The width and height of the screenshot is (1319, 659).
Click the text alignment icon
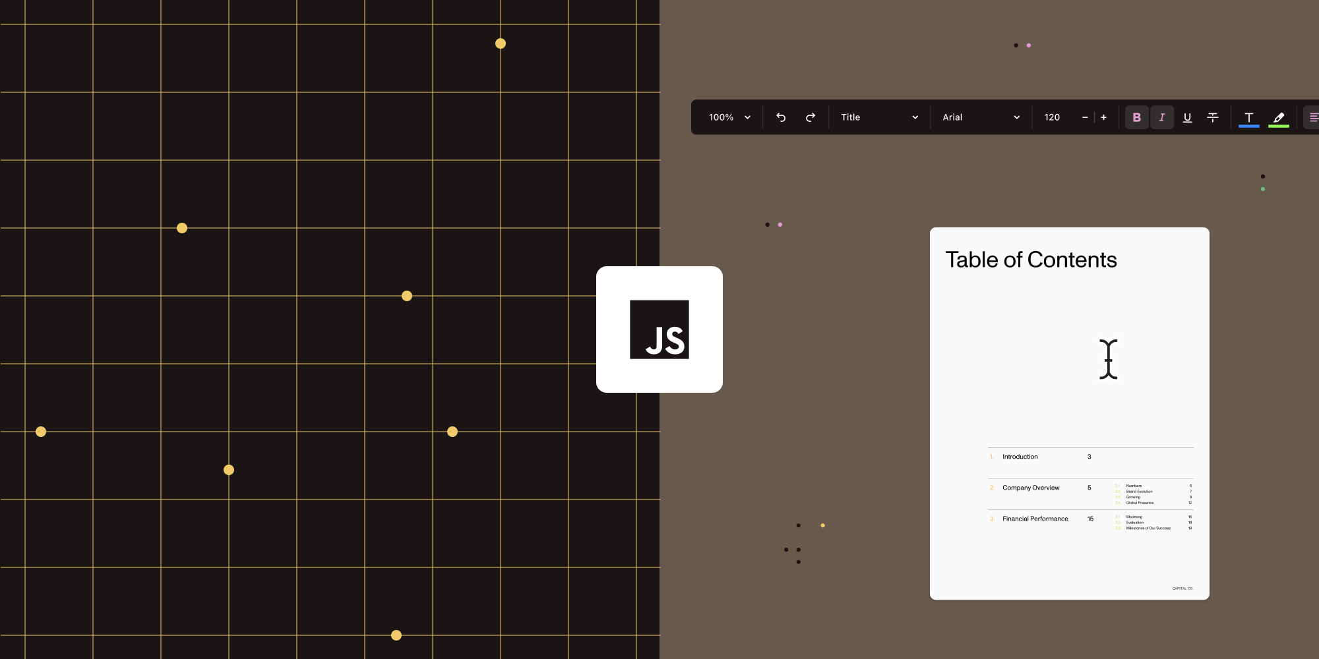[x=1314, y=117]
